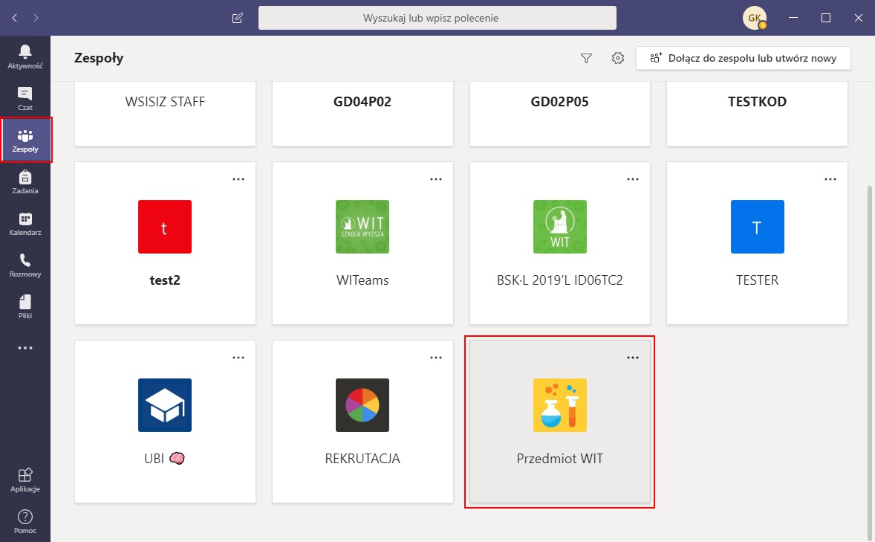
Task: Open more options for test2 team
Action: (238, 179)
